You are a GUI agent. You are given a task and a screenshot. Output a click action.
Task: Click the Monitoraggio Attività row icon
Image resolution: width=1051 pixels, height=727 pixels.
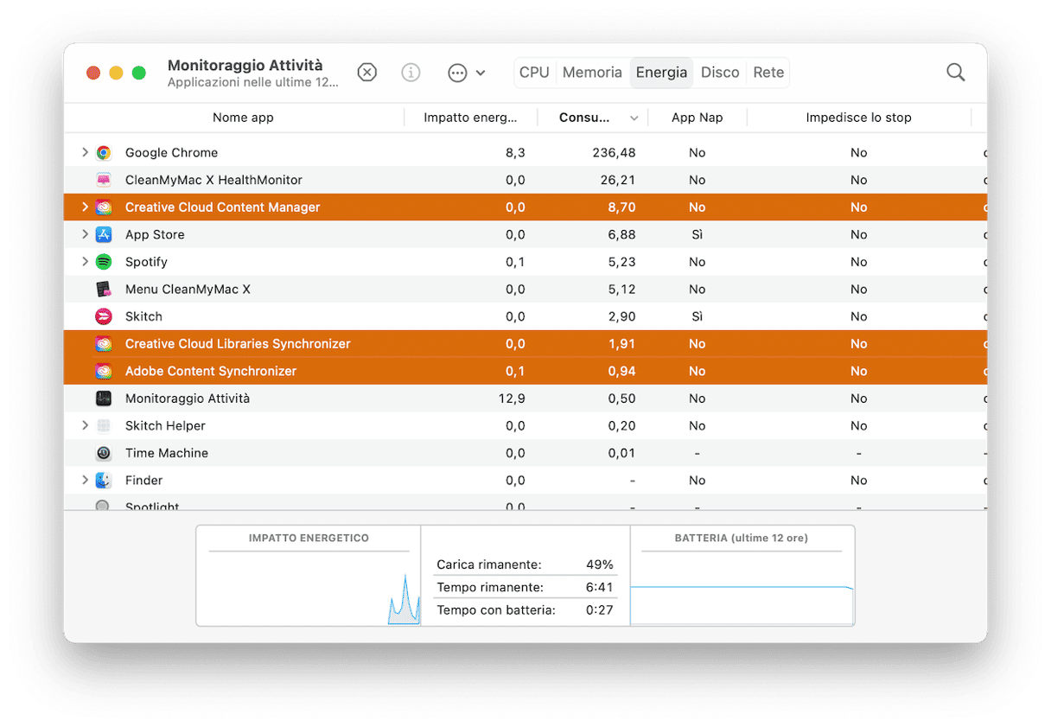104,399
